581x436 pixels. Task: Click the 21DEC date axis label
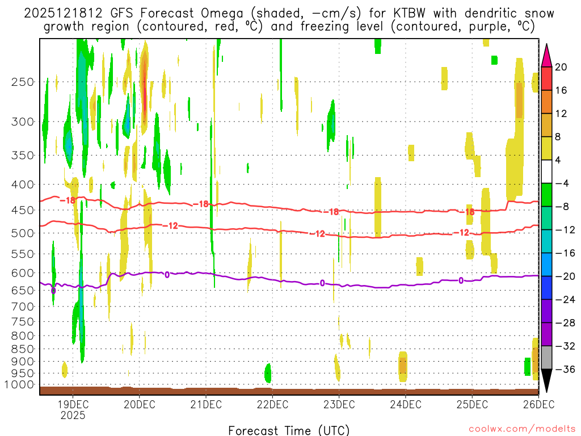[206, 404]
